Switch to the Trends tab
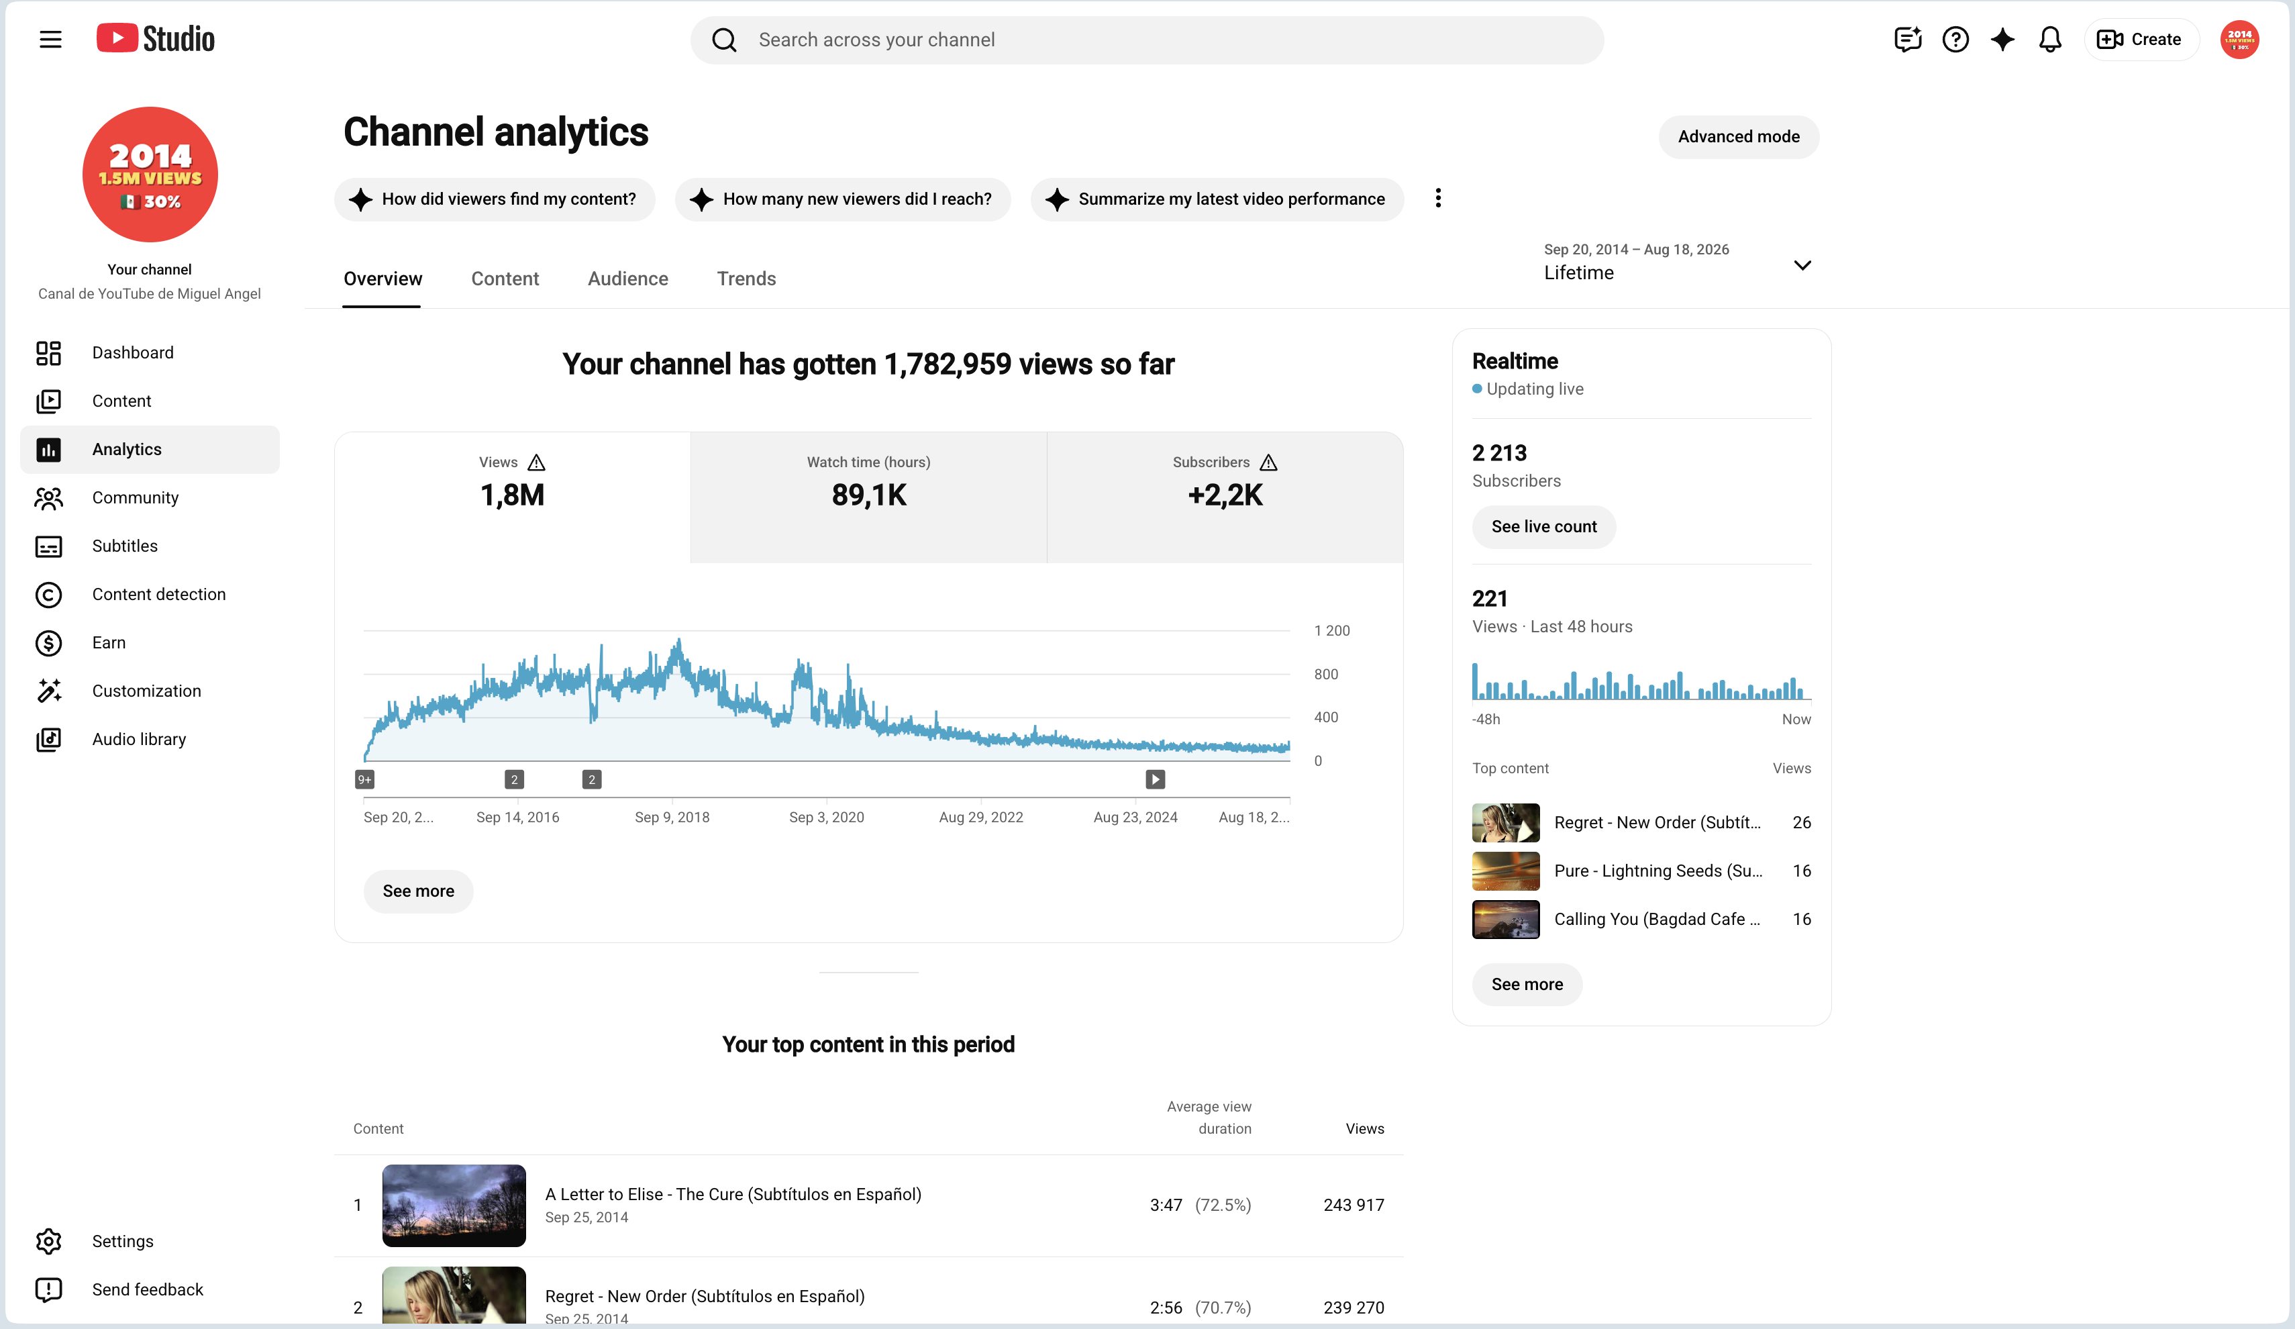 746,279
